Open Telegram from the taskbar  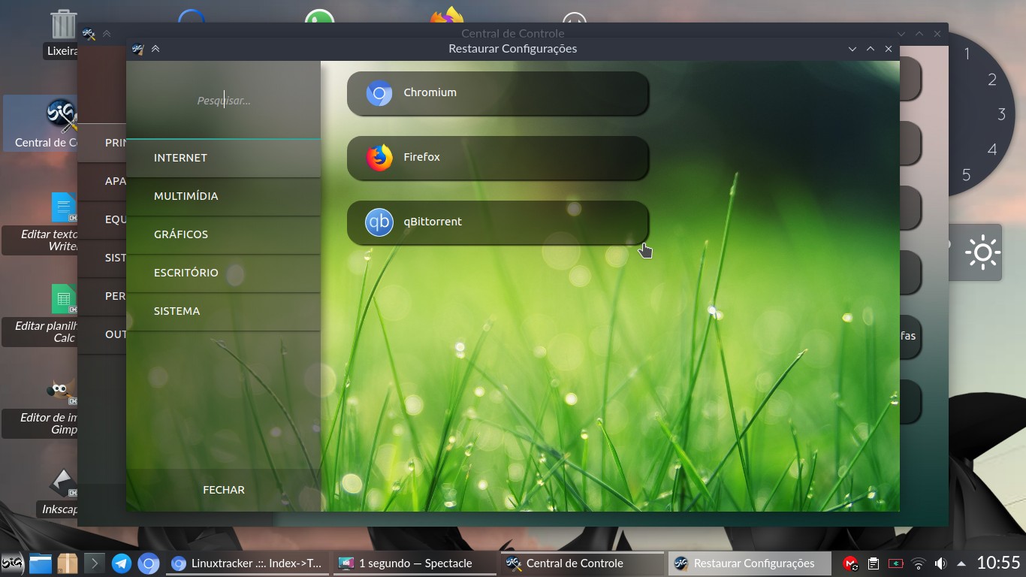click(x=121, y=563)
